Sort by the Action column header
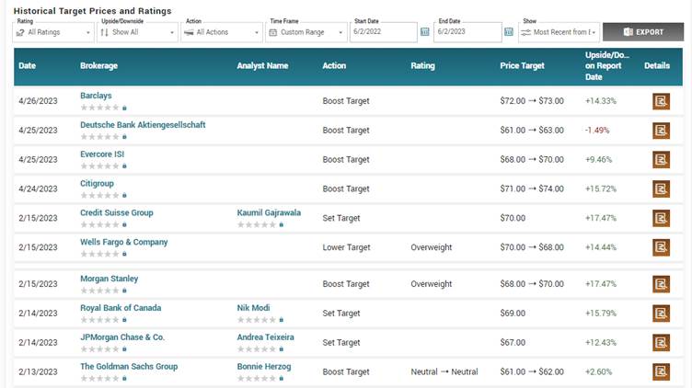The height and width of the screenshot is (388, 692). 334,65
